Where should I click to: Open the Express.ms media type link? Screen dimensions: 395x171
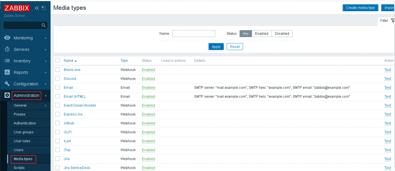pyautogui.click(x=73, y=114)
